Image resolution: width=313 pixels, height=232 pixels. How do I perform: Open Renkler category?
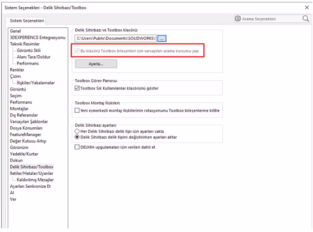point(17,70)
